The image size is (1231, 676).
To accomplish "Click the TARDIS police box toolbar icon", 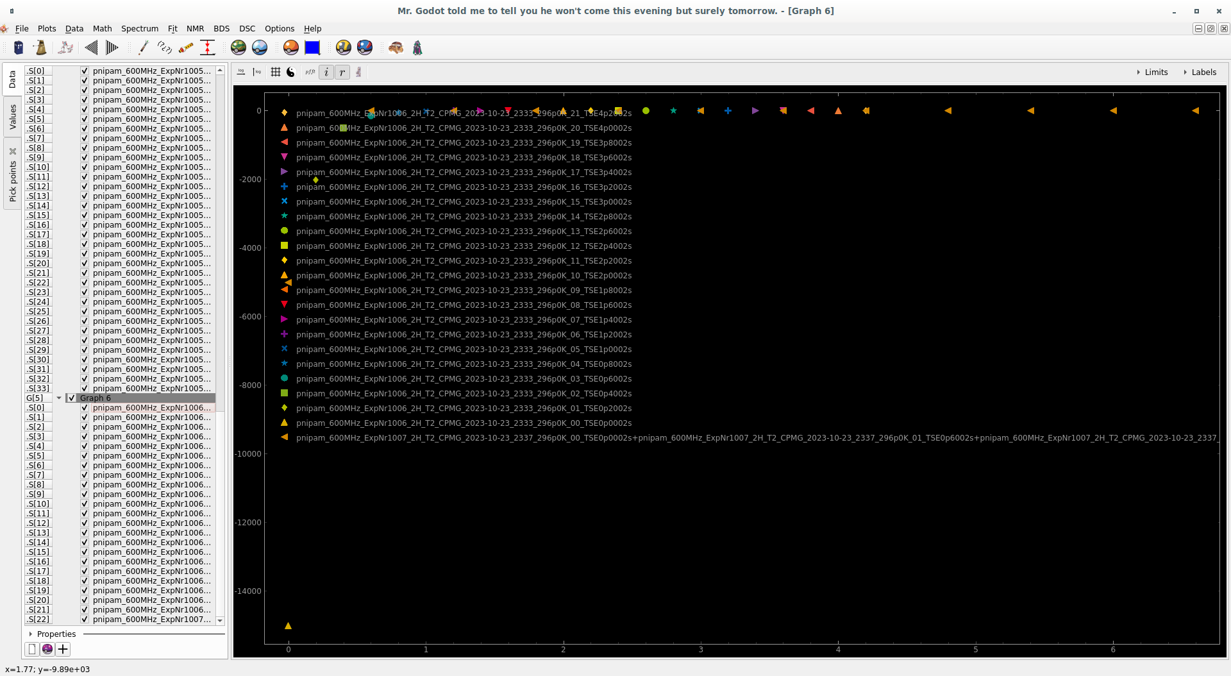I will (19, 47).
